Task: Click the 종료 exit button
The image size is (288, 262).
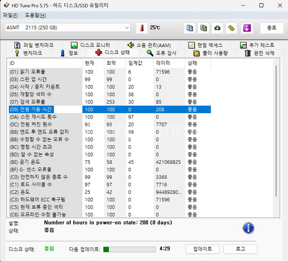Action: pyautogui.click(x=271, y=28)
